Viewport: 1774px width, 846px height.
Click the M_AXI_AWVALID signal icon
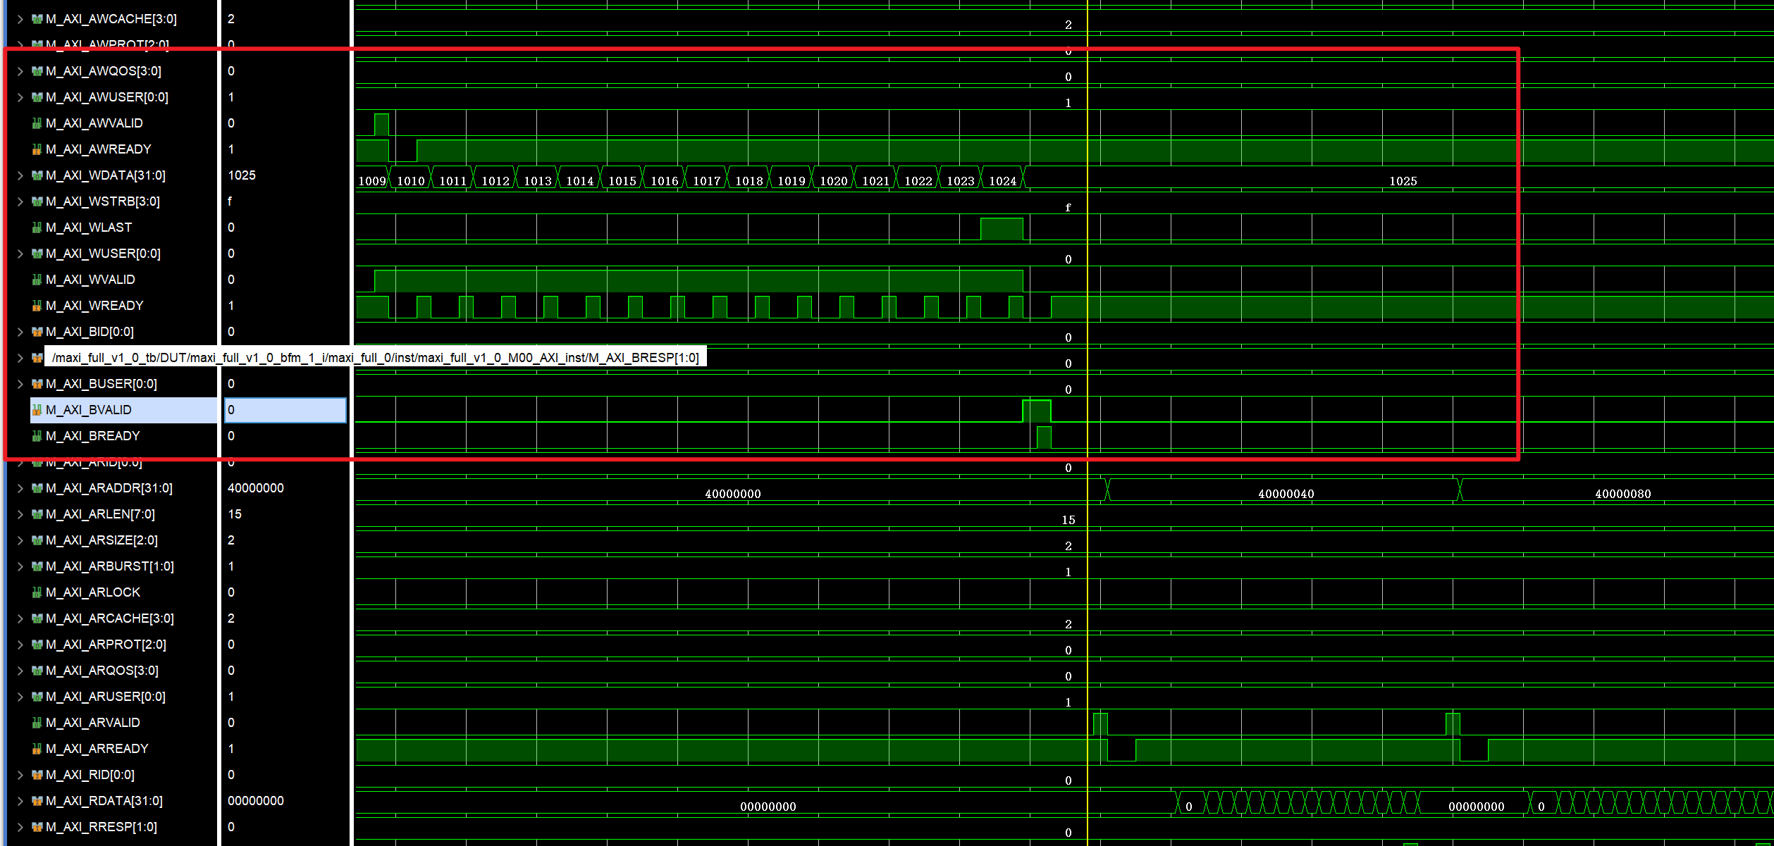pyautogui.click(x=37, y=123)
